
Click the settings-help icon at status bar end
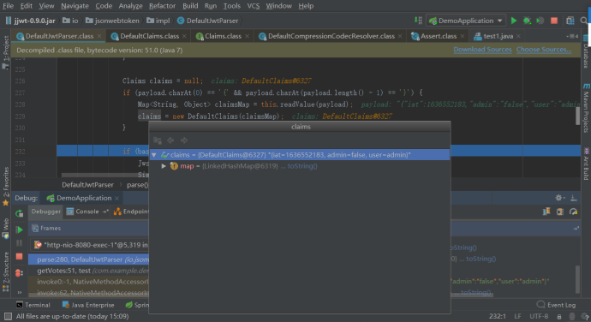[x=585, y=316]
